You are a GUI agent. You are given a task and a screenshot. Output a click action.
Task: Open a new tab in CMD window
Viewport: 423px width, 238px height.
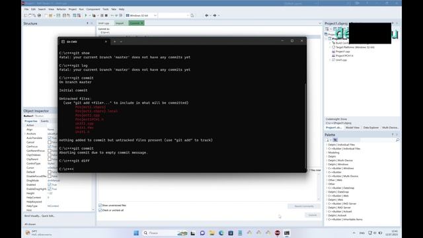point(114,42)
